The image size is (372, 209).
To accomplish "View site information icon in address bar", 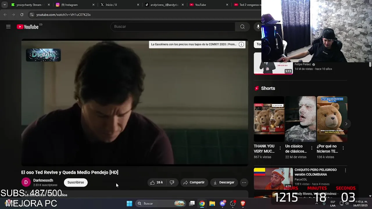I will click(32, 15).
